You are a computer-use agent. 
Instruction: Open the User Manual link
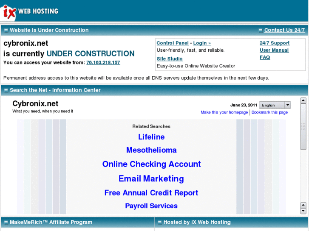pos(274,50)
